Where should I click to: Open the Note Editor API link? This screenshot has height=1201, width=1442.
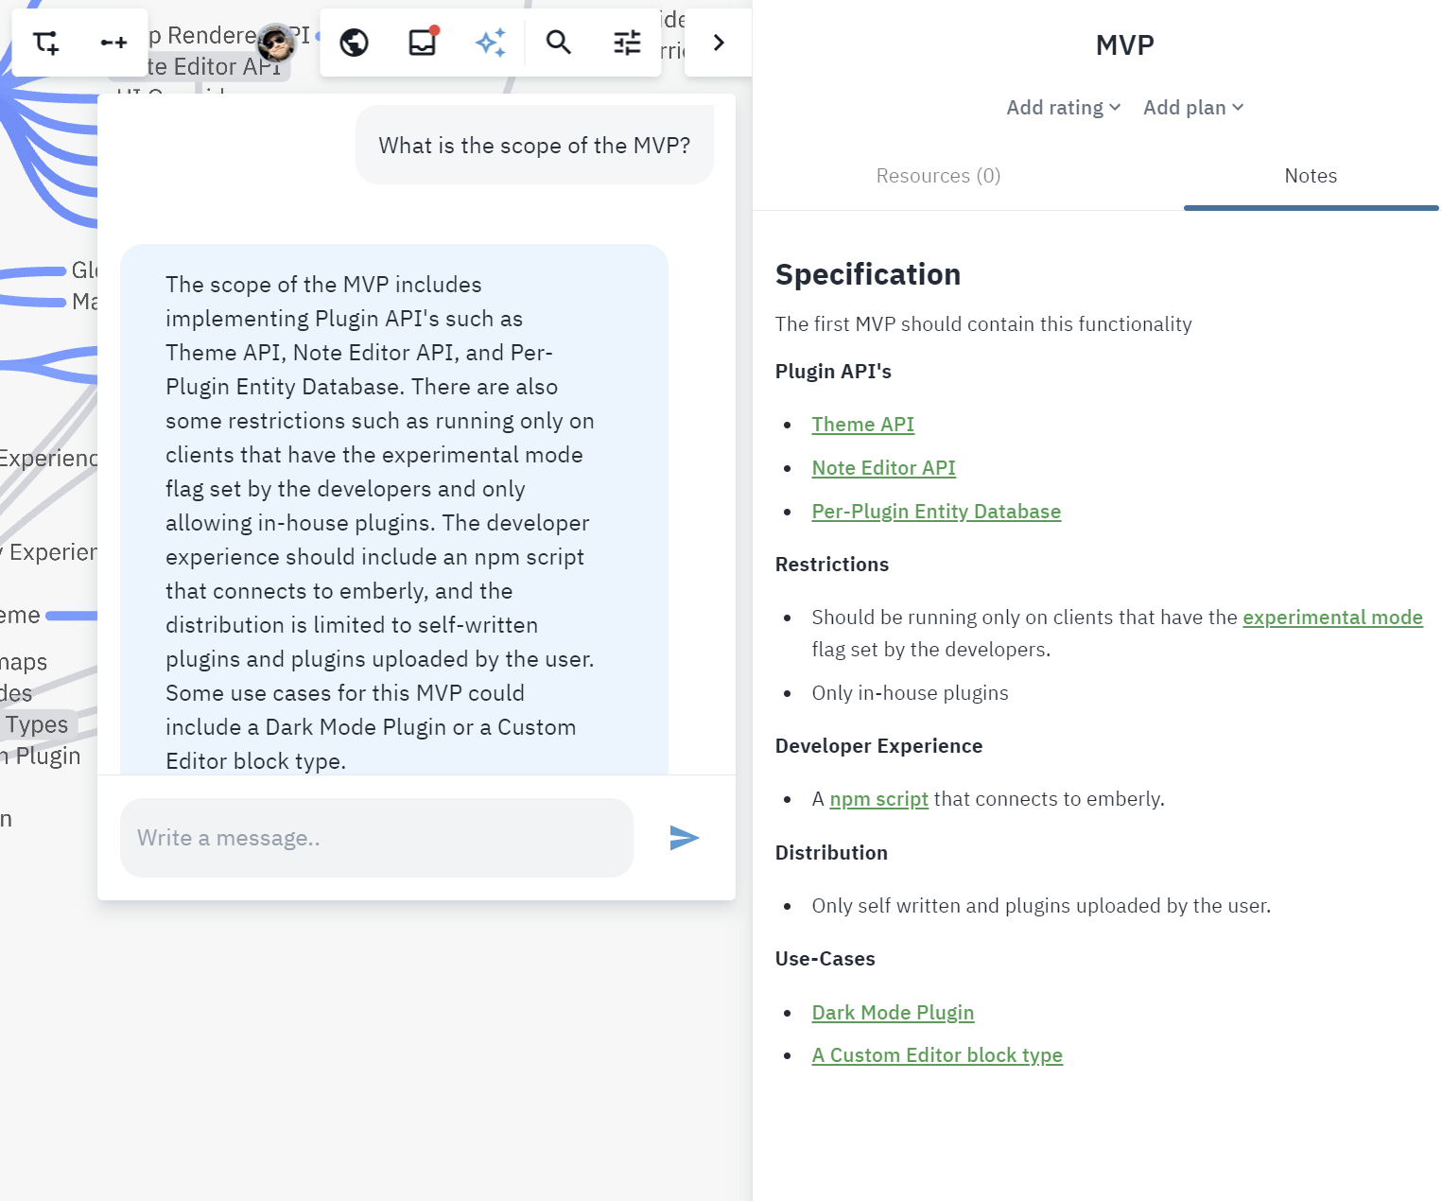(884, 468)
